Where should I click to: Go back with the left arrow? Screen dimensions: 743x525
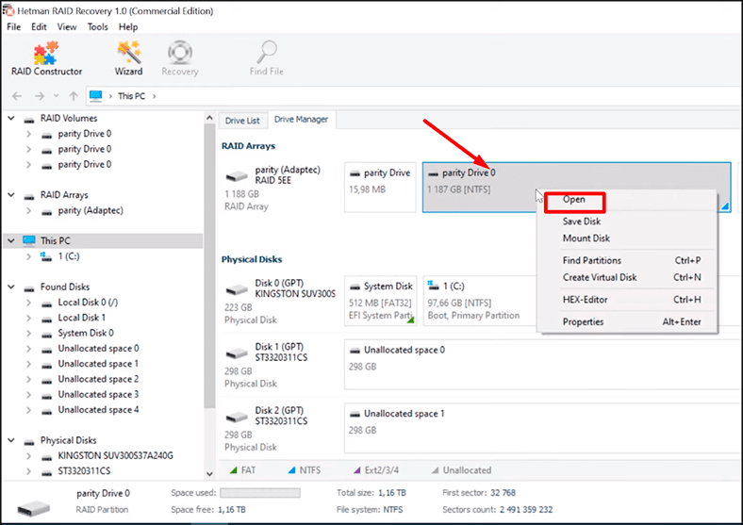17,96
